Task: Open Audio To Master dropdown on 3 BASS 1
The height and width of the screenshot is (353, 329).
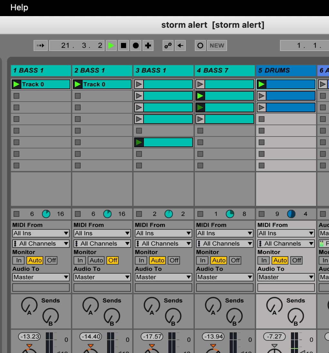Action: click(x=164, y=277)
